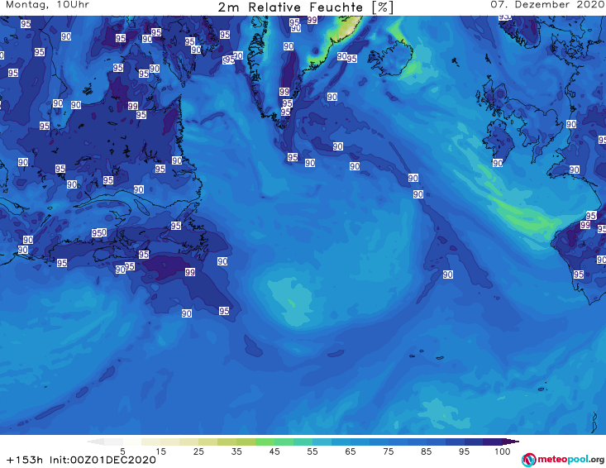
Task: Click the meteopool.org logo
Action: 563,460
